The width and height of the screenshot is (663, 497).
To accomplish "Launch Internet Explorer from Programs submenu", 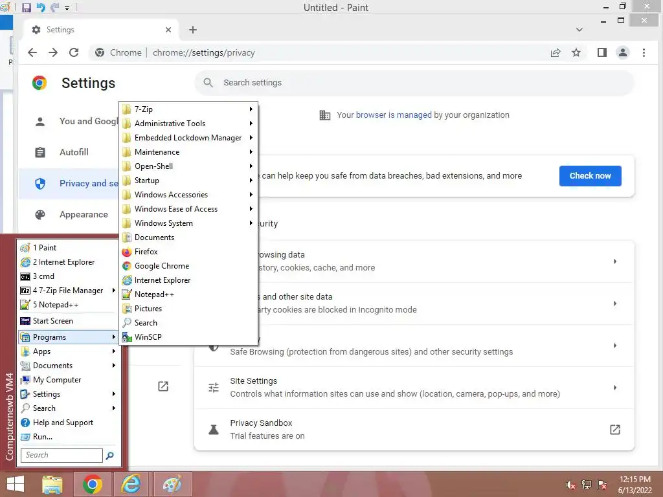I will [x=188, y=280].
